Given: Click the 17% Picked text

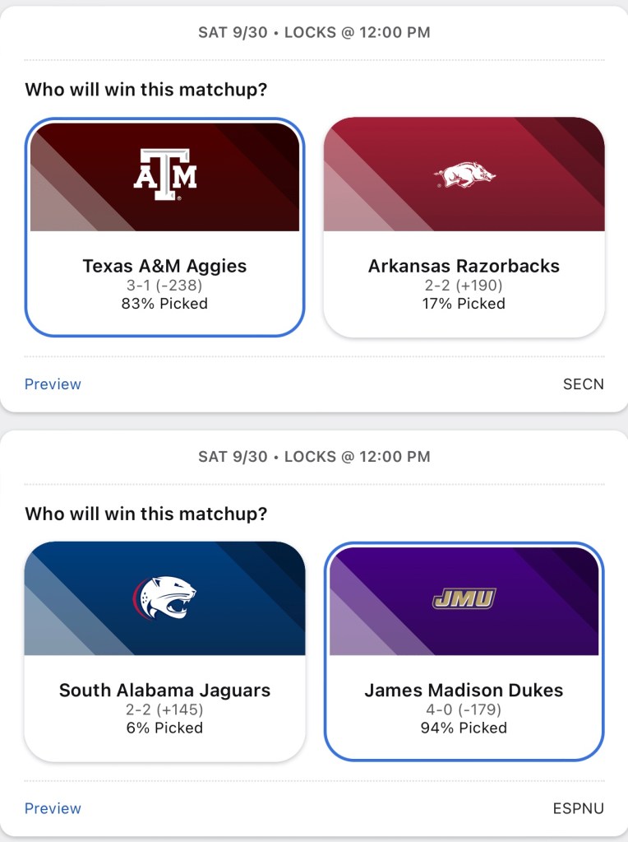Looking at the screenshot, I should (464, 304).
